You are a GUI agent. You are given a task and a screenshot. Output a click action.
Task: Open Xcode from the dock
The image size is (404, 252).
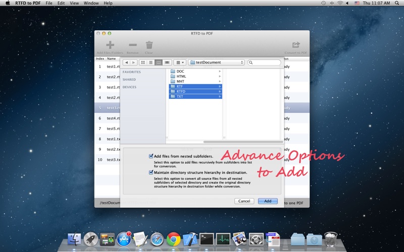click(190, 239)
